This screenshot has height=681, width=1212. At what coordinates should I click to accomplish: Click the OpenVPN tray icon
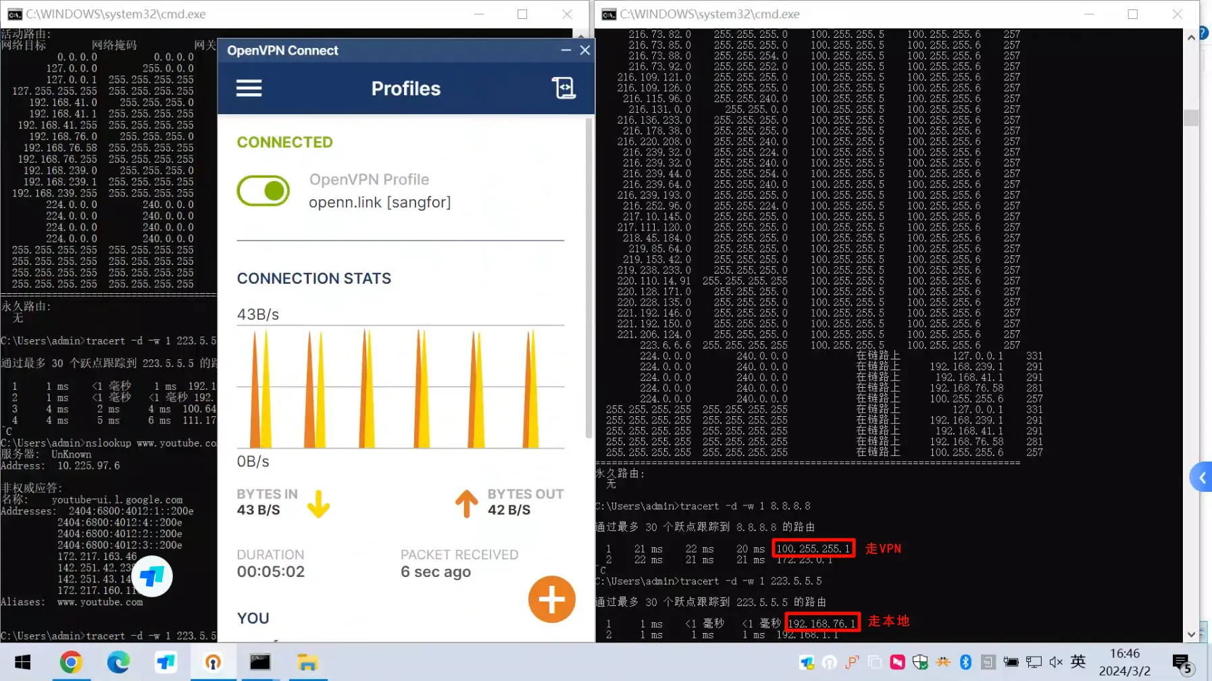pyautogui.click(x=829, y=662)
